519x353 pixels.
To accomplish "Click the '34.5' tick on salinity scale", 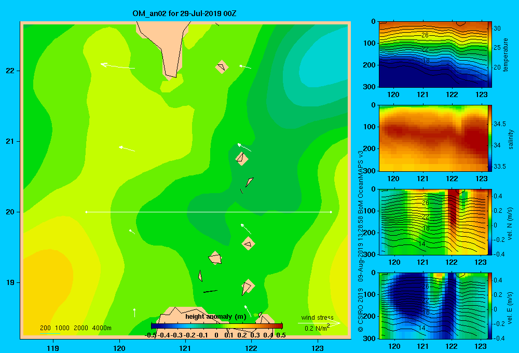I will (x=500, y=124).
